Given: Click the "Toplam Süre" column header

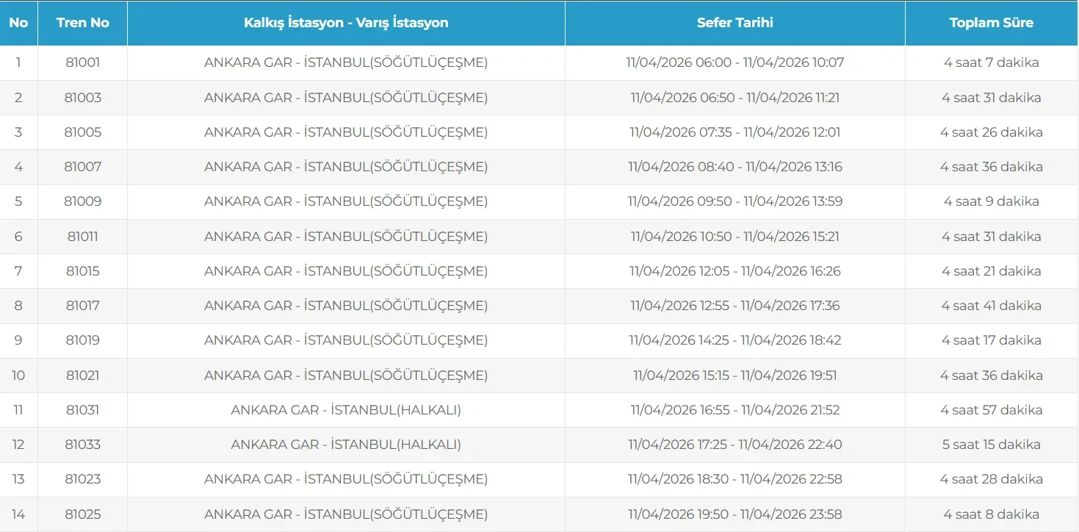Looking at the screenshot, I should point(991,23).
